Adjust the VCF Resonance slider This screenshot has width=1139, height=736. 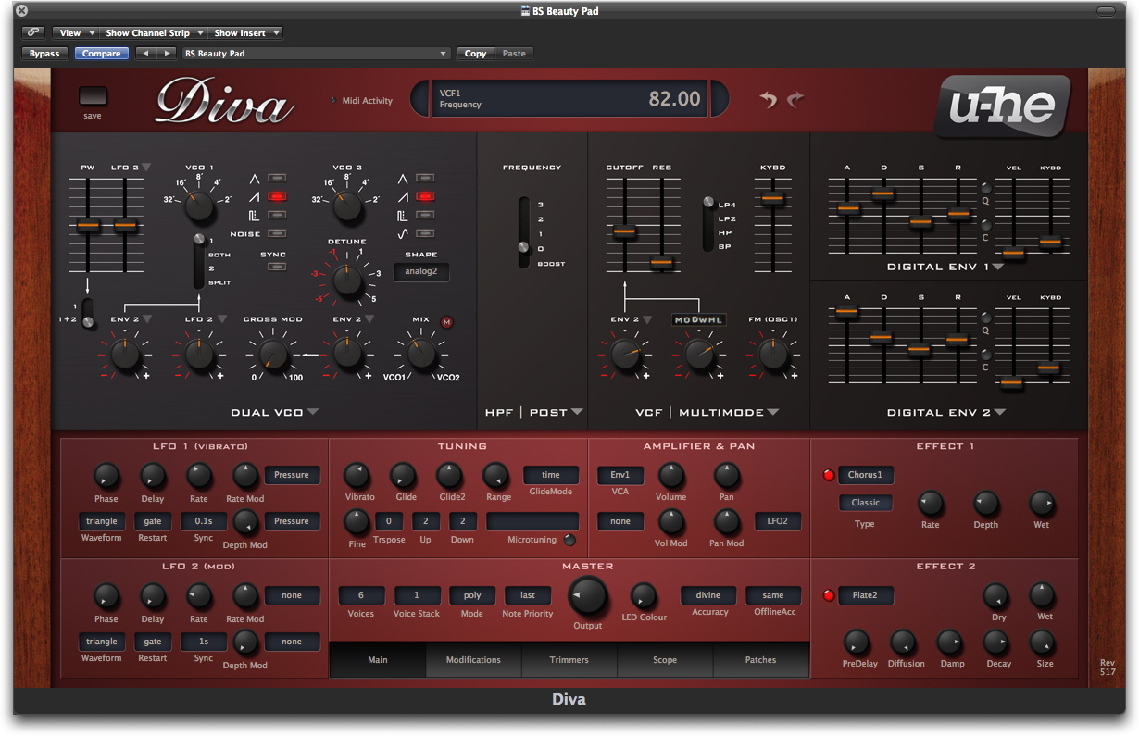661,263
